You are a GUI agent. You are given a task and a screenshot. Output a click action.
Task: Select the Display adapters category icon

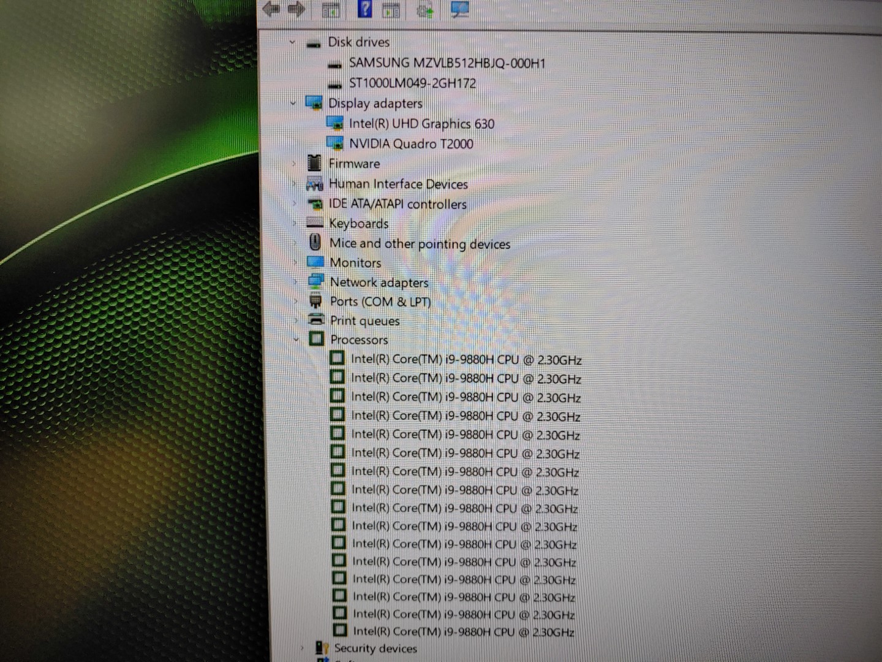(314, 103)
